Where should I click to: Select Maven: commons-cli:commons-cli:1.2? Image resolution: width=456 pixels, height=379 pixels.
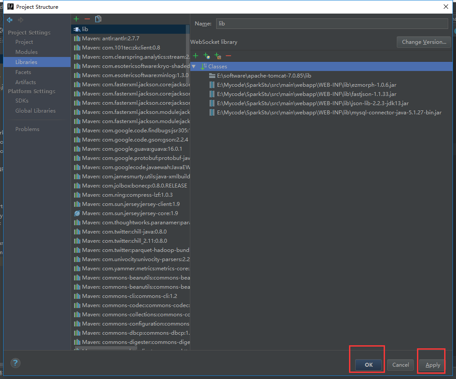coord(130,296)
